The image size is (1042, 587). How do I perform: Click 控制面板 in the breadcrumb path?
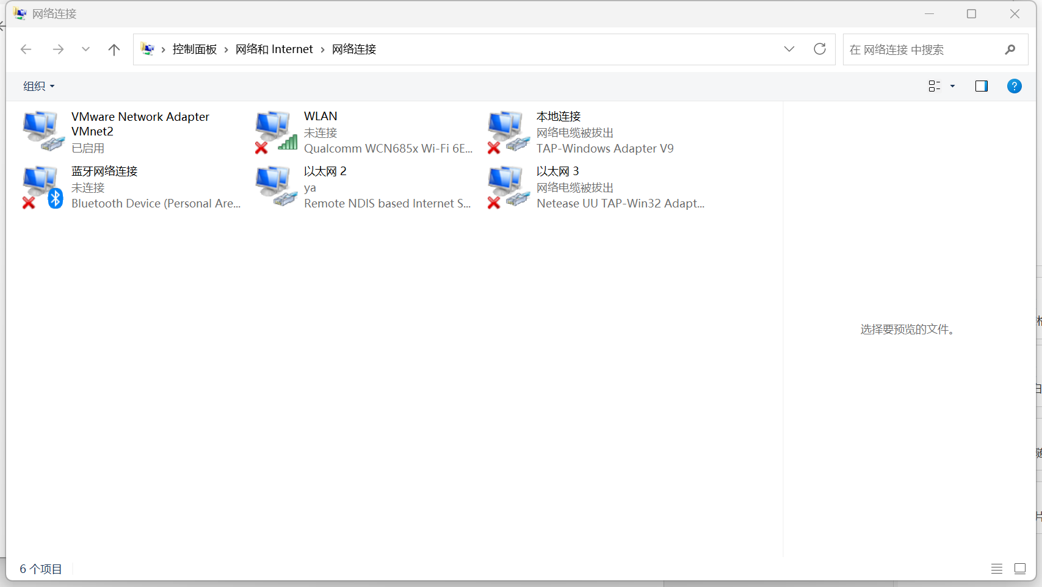point(194,49)
